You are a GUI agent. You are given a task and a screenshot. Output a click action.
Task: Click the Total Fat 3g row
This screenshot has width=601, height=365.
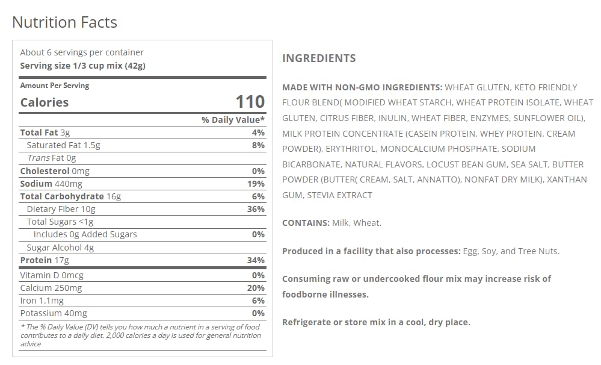click(x=45, y=133)
